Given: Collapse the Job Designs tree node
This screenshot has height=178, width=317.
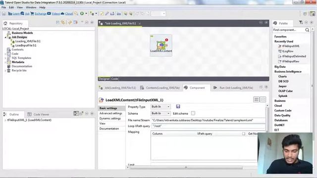Looking at the screenshot, I should [5, 38].
